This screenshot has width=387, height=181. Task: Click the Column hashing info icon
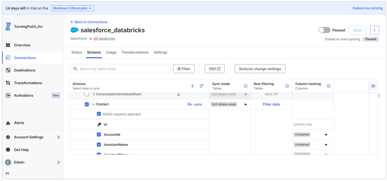click(328, 86)
